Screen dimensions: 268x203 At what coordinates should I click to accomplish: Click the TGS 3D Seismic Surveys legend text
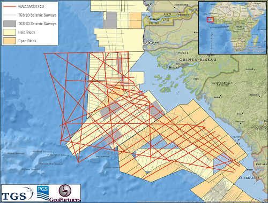click(37, 24)
